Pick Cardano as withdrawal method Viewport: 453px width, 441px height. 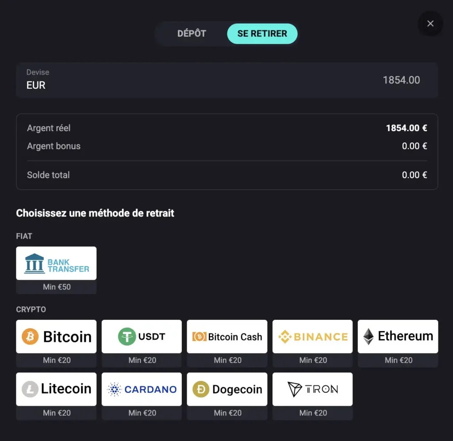[x=142, y=389]
